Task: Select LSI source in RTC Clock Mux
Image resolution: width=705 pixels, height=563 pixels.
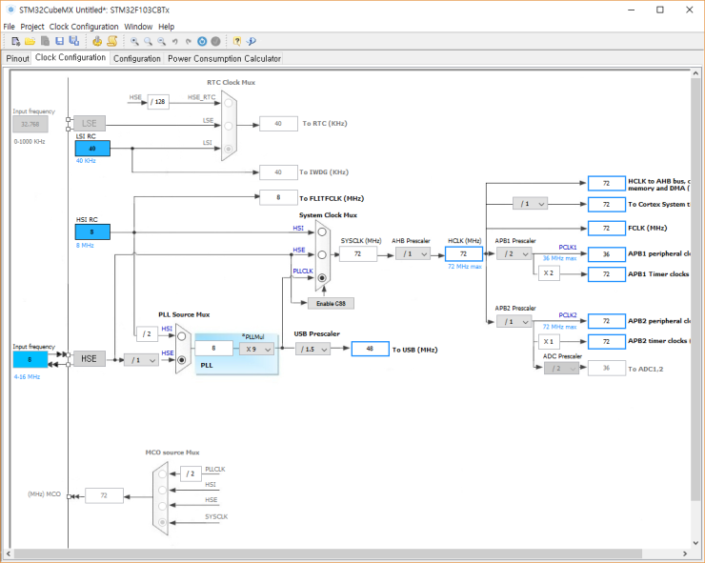Action: (229, 149)
